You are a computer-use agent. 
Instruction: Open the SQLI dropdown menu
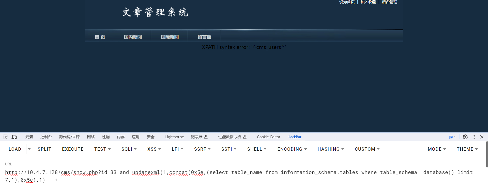pos(129,149)
